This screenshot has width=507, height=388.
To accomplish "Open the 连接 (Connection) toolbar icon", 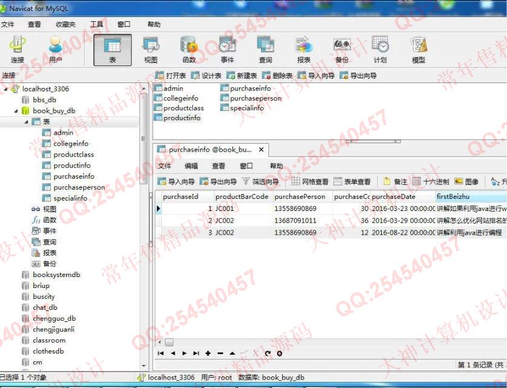I will pyautogui.click(x=17, y=50).
